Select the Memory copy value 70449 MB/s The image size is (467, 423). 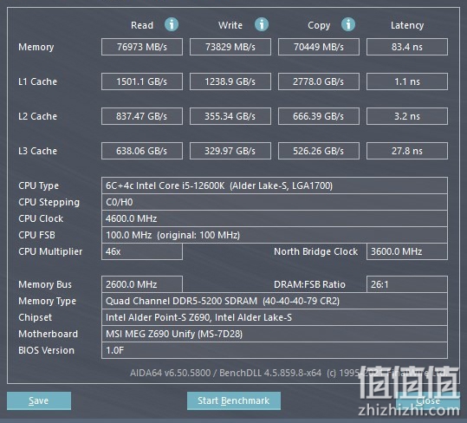click(x=319, y=47)
